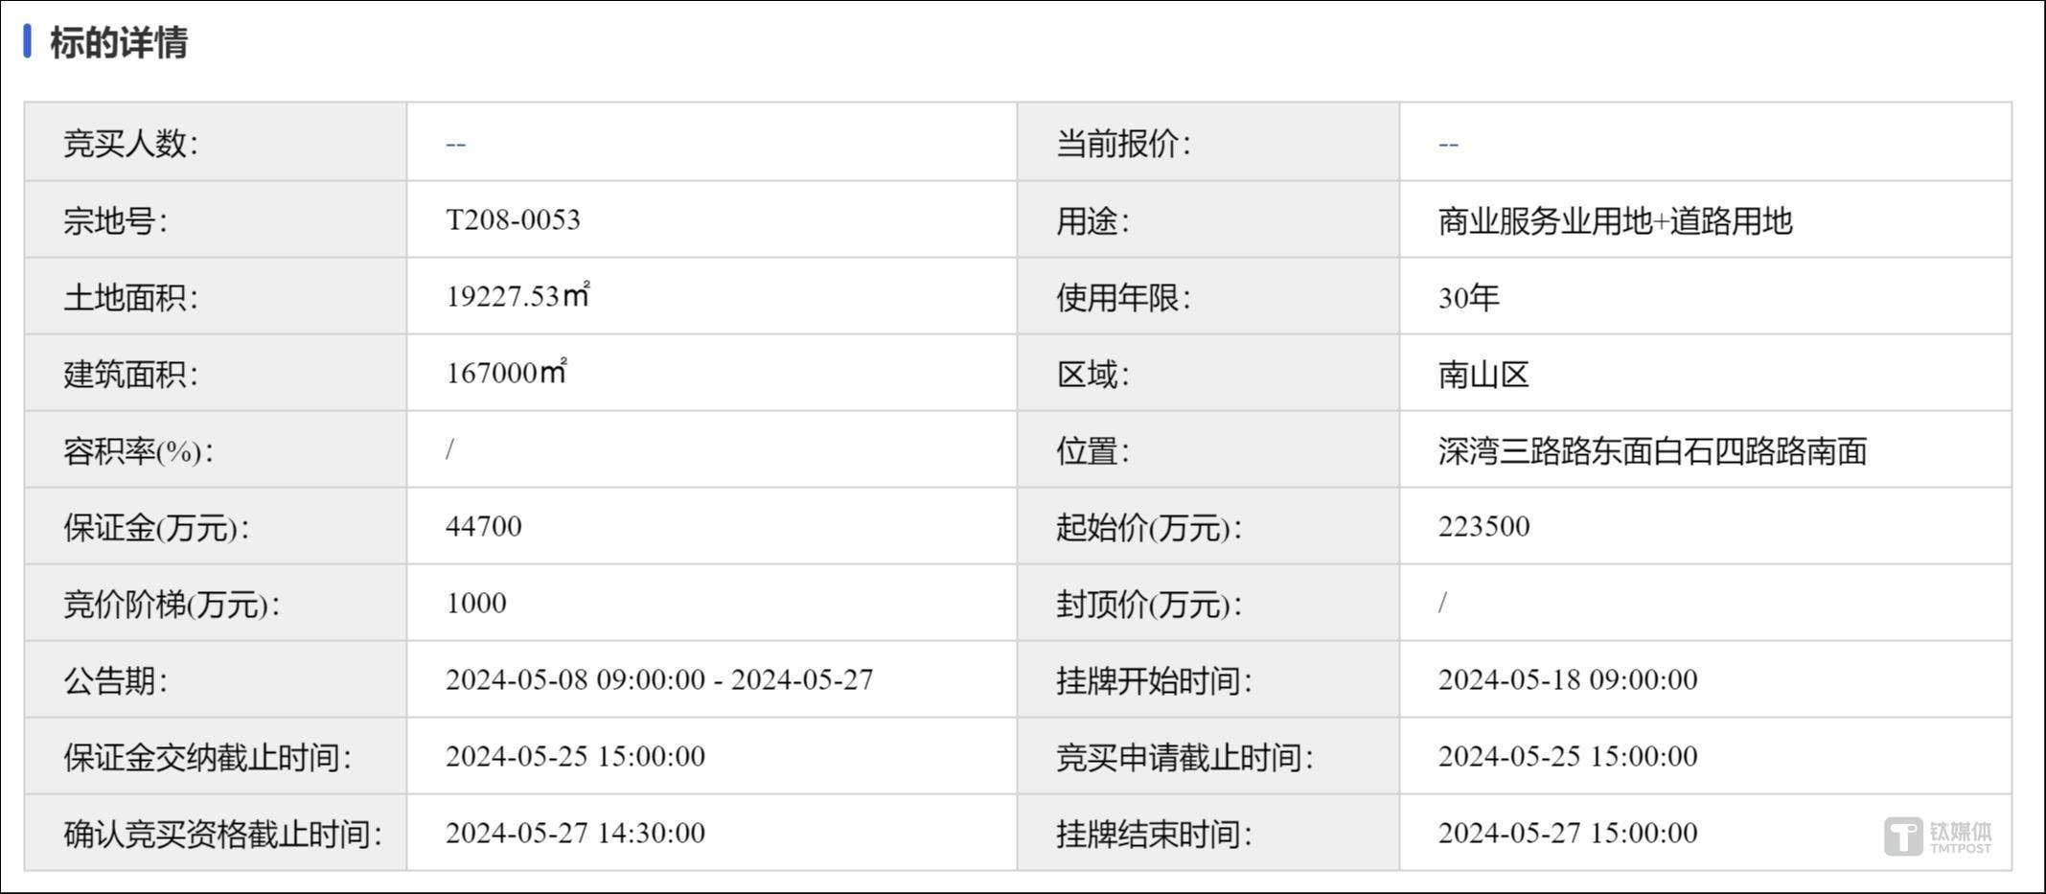The image size is (2046, 894).
Task: Click the 区域 value 南山区
Action: coord(1483,374)
